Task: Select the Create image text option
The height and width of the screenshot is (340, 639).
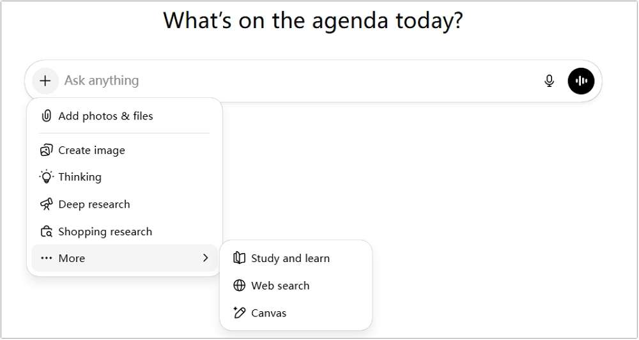Action: tap(91, 151)
